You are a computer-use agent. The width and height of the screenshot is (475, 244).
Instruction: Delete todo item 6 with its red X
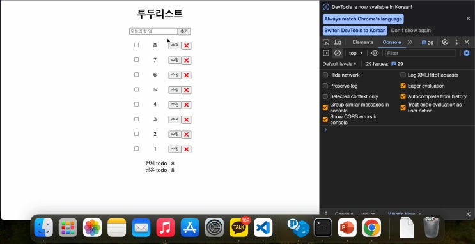pyautogui.click(x=186, y=75)
